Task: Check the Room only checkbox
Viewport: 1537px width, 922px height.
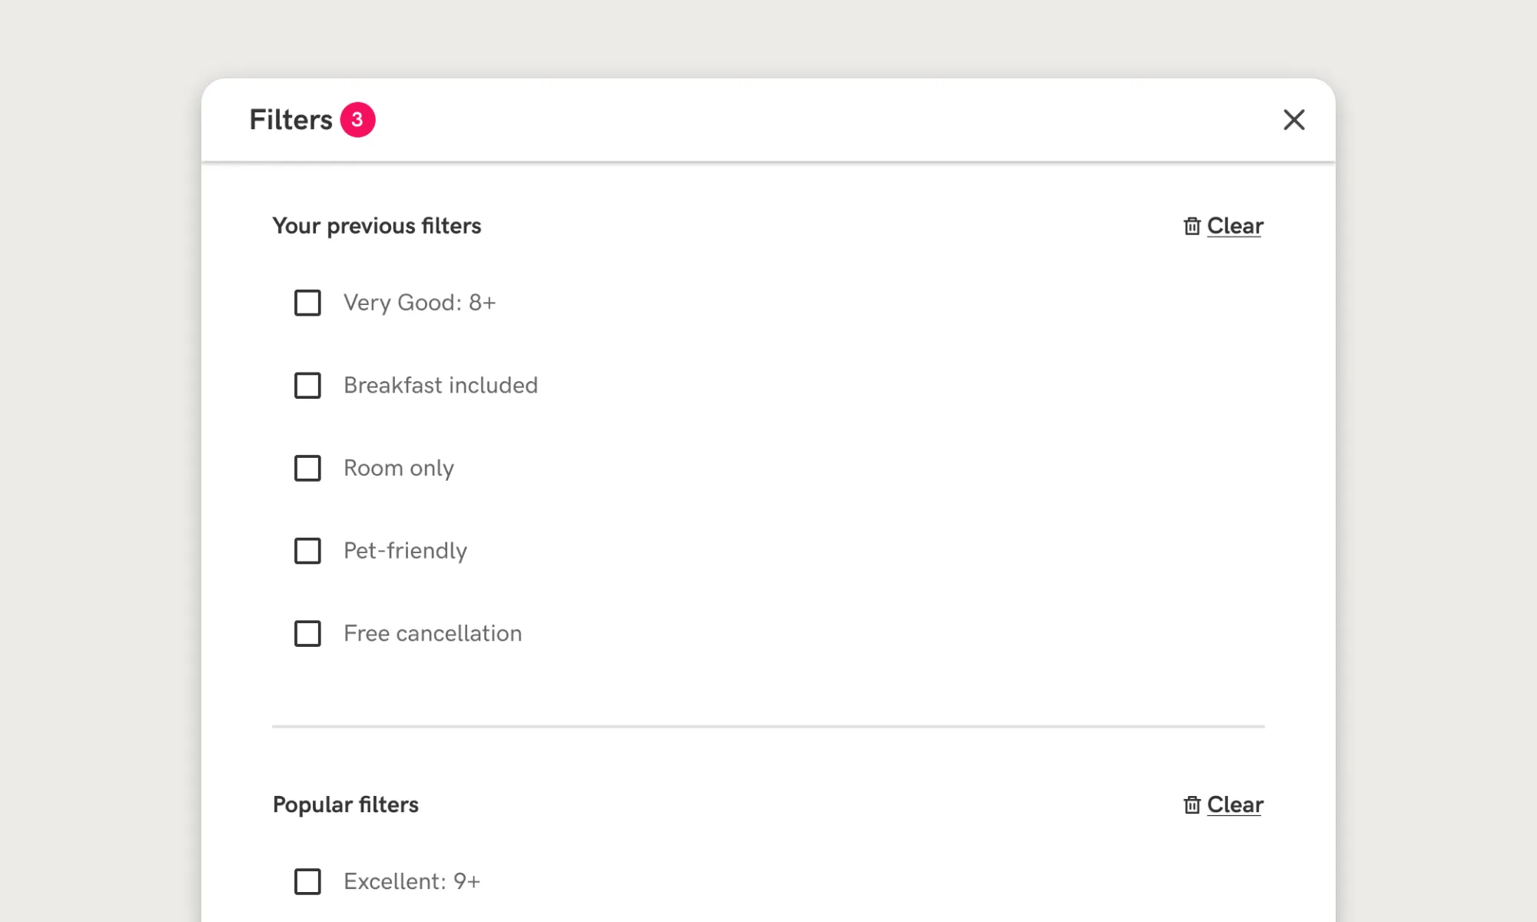Action: tap(307, 468)
